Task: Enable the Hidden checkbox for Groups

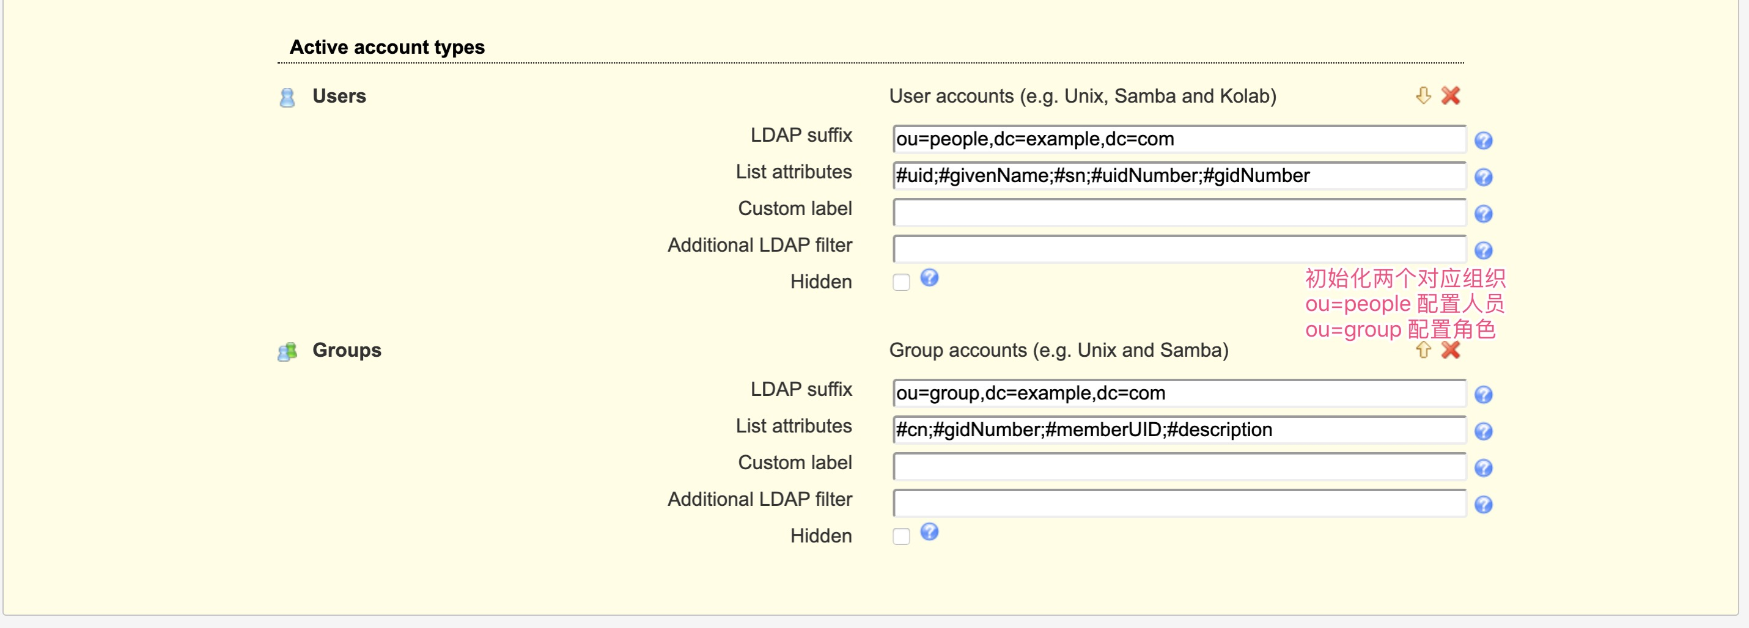Action: click(x=902, y=536)
